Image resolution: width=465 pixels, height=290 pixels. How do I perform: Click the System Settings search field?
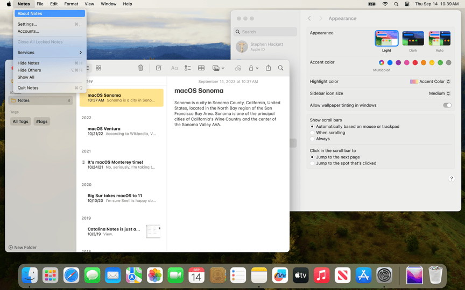(x=265, y=32)
